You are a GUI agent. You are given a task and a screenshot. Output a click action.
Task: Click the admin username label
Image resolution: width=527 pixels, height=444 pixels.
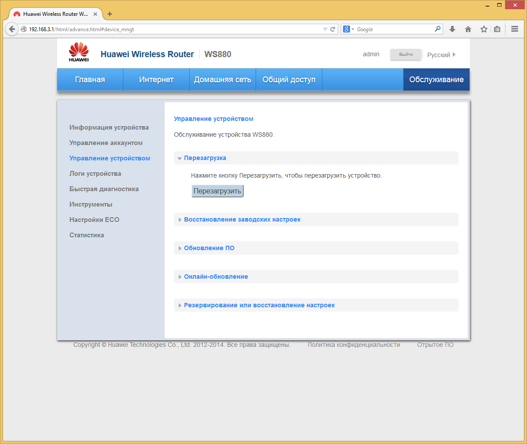(x=371, y=54)
